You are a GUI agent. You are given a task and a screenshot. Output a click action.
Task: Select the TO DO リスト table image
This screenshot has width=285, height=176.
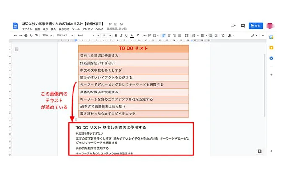[133, 81]
